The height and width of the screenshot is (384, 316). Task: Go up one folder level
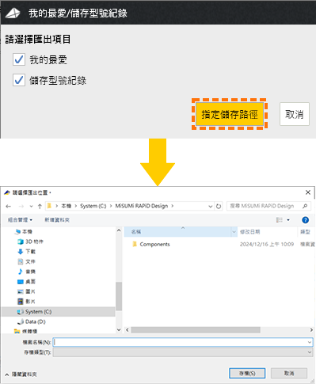[x=40, y=206]
